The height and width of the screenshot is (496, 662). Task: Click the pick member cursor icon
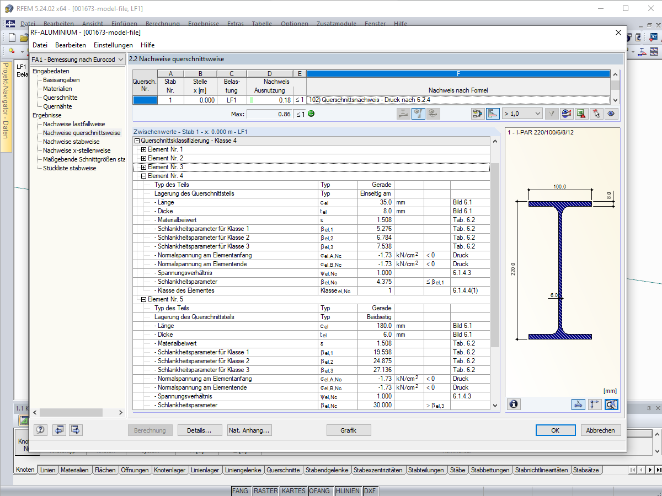pyautogui.click(x=596, y=114)
